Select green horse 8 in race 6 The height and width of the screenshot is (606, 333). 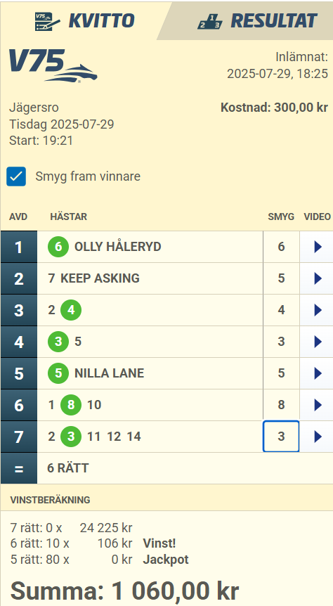point(71,405)
